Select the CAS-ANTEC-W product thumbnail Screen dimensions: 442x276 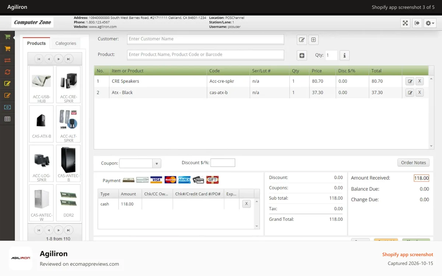tap(41, 203)
